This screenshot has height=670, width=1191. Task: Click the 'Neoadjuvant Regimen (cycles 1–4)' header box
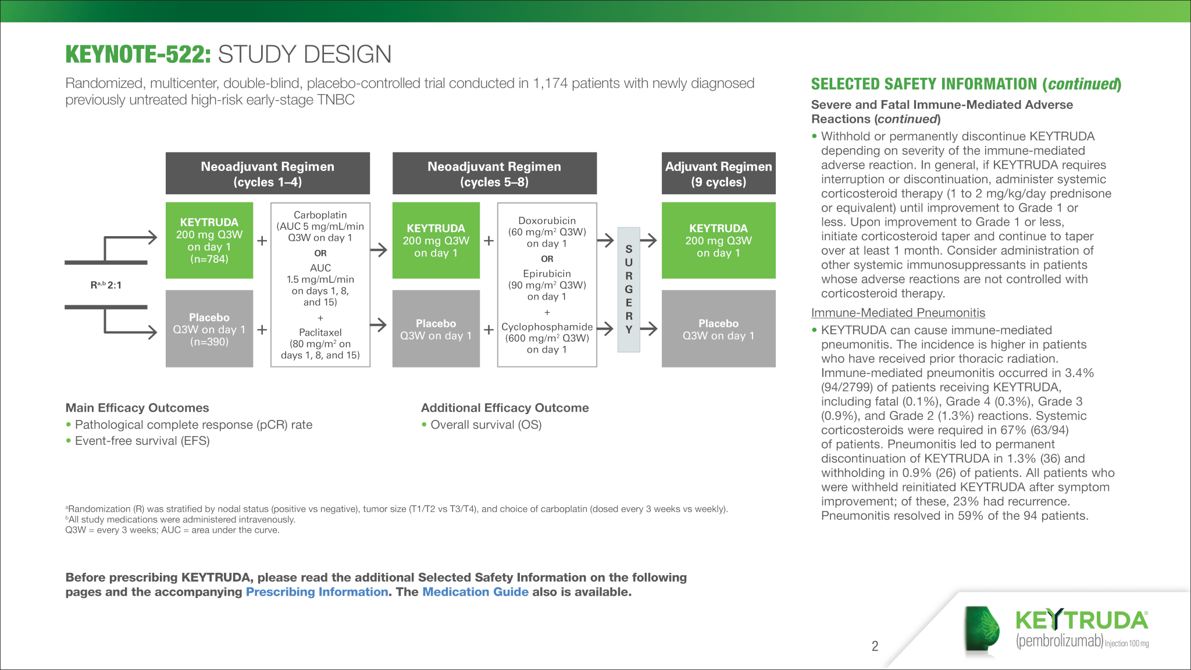click(268, 173)
